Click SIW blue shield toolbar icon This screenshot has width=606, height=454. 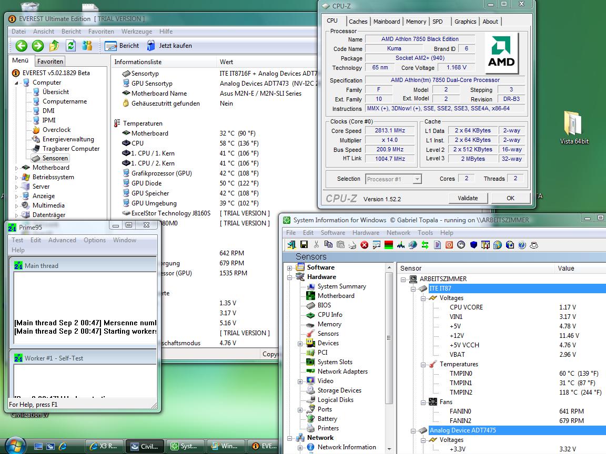pos(473,245)
